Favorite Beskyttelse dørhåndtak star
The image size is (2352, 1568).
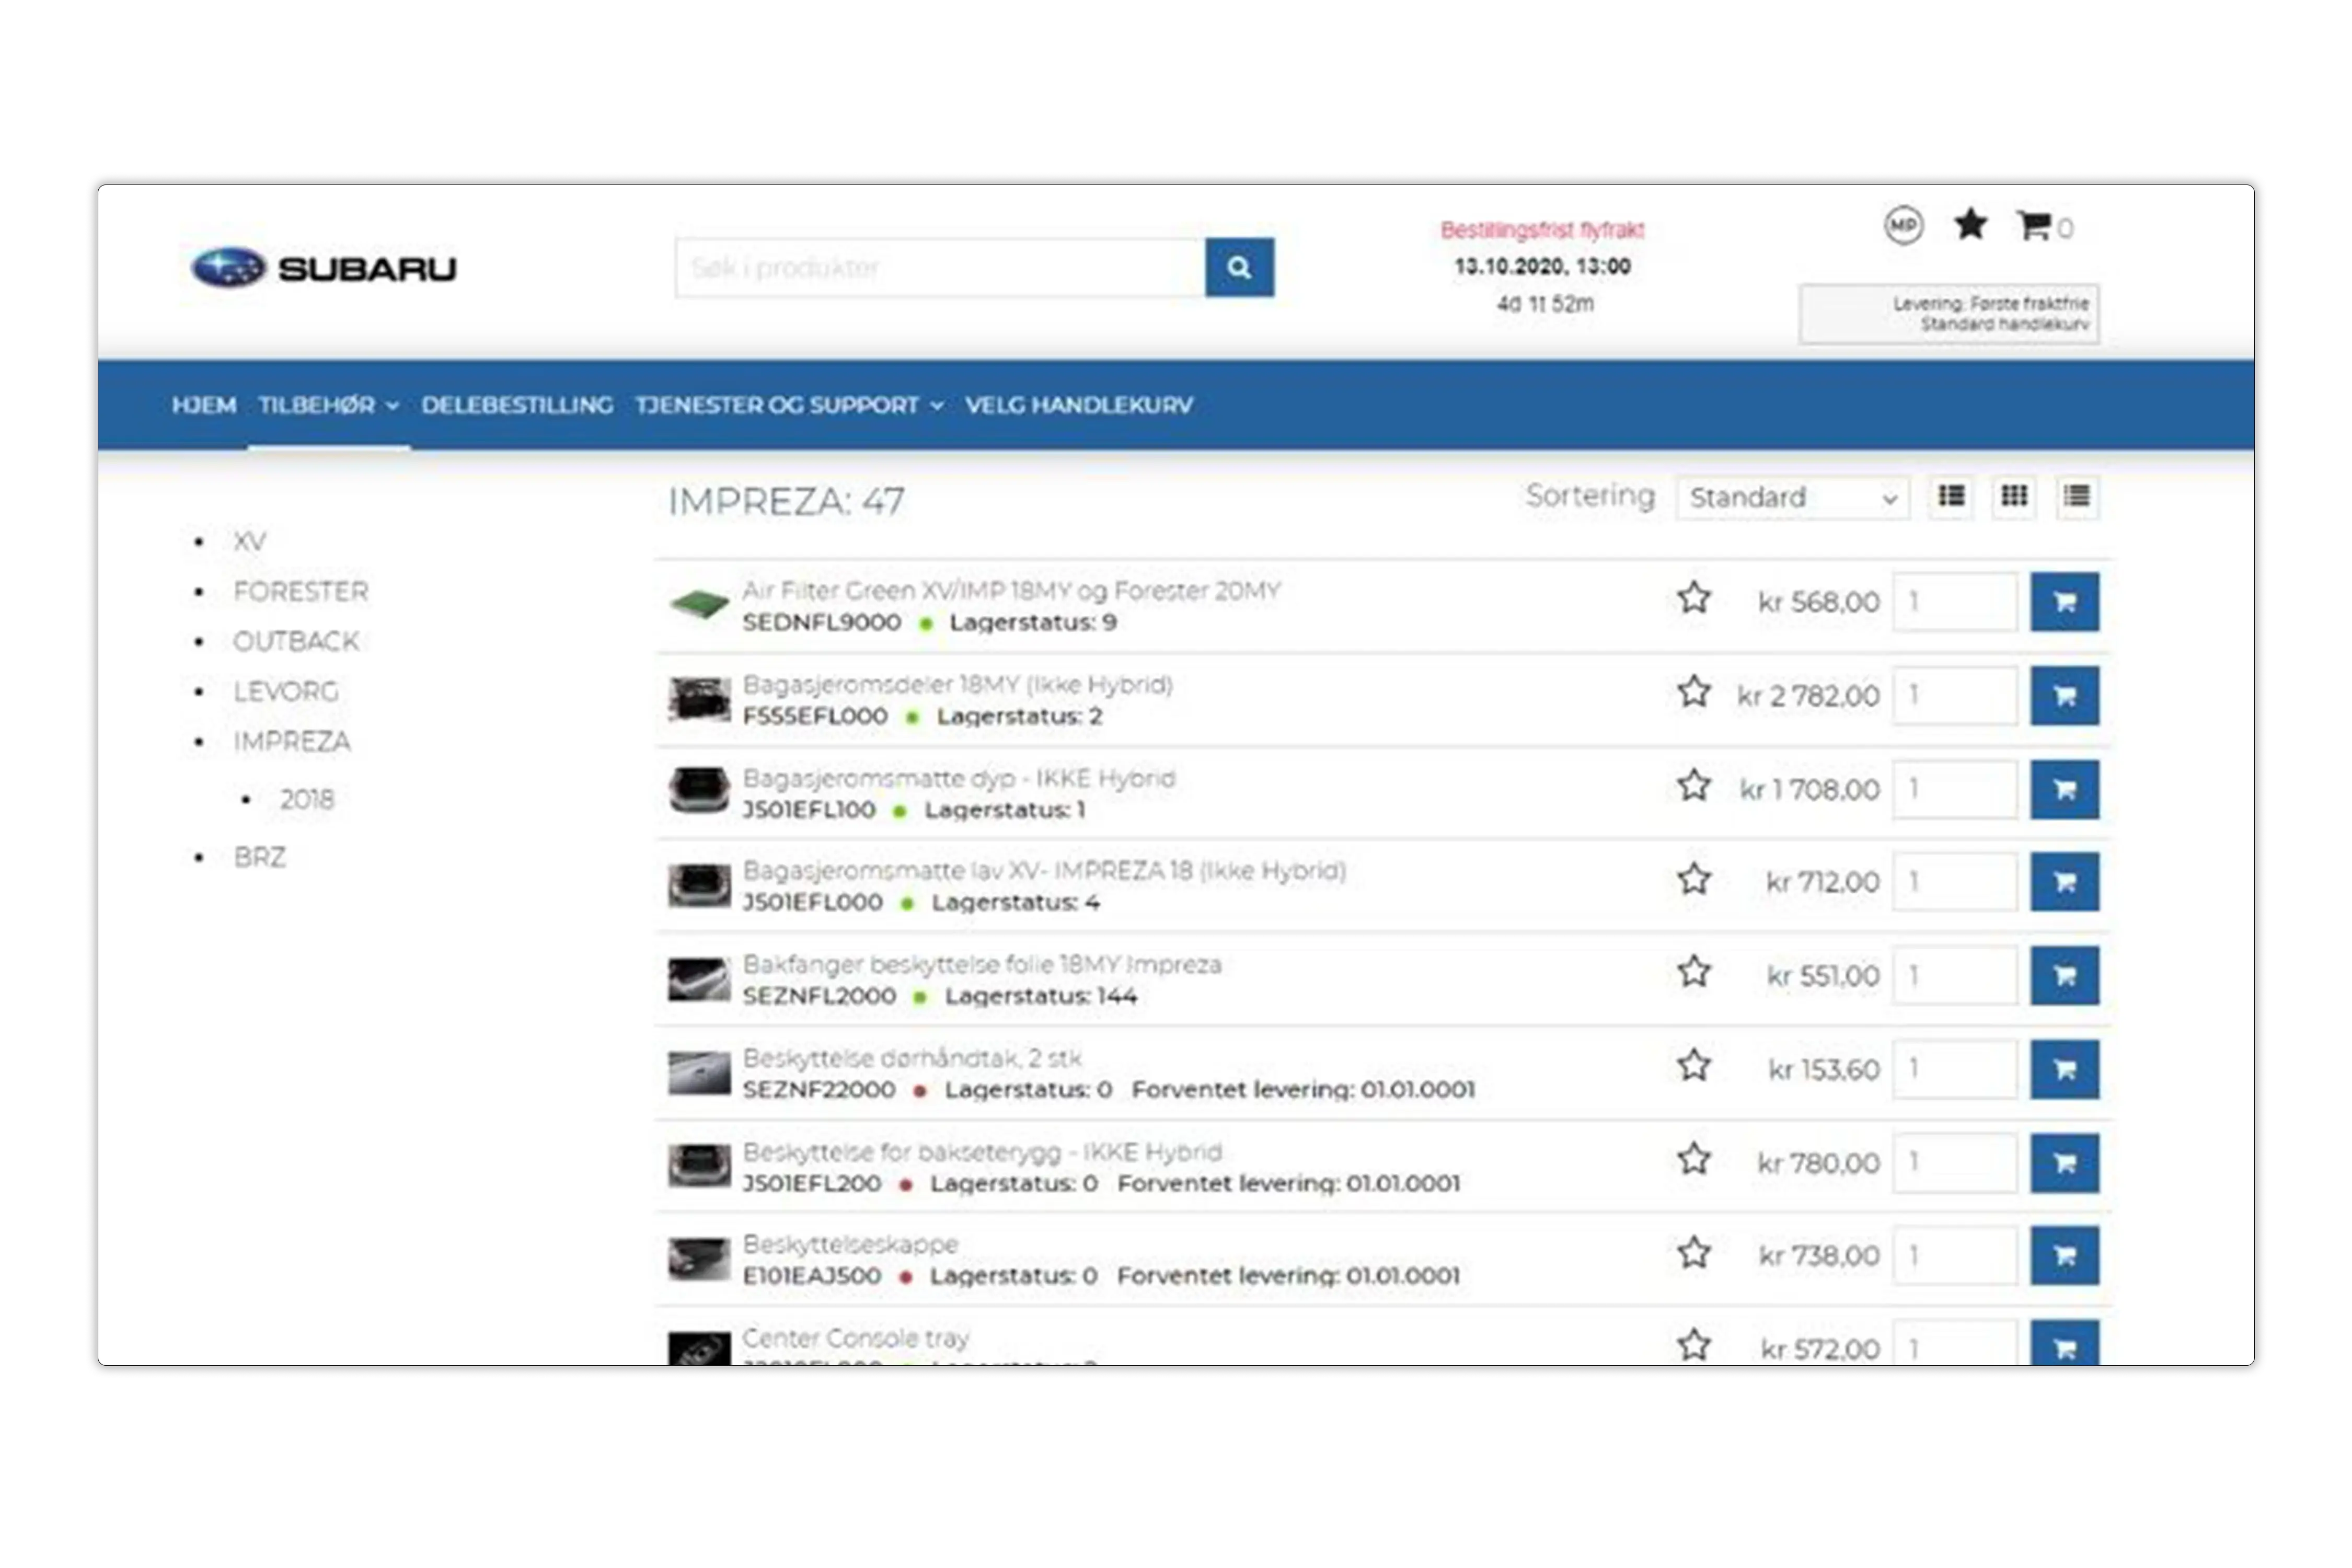tap(1694, 1065)
